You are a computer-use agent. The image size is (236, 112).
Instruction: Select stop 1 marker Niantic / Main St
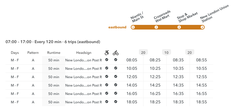point(133,27)
